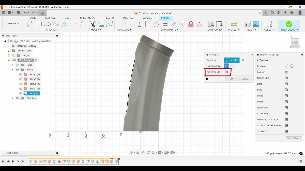Screen dimensions: 305x171
Task: Click the RIGHT face of the ViewCube
Action: tap(295, 43)
